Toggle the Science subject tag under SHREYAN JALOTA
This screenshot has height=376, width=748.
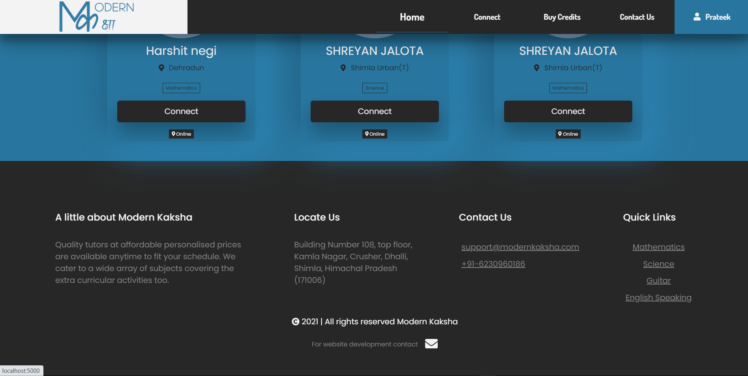point(374,88)
